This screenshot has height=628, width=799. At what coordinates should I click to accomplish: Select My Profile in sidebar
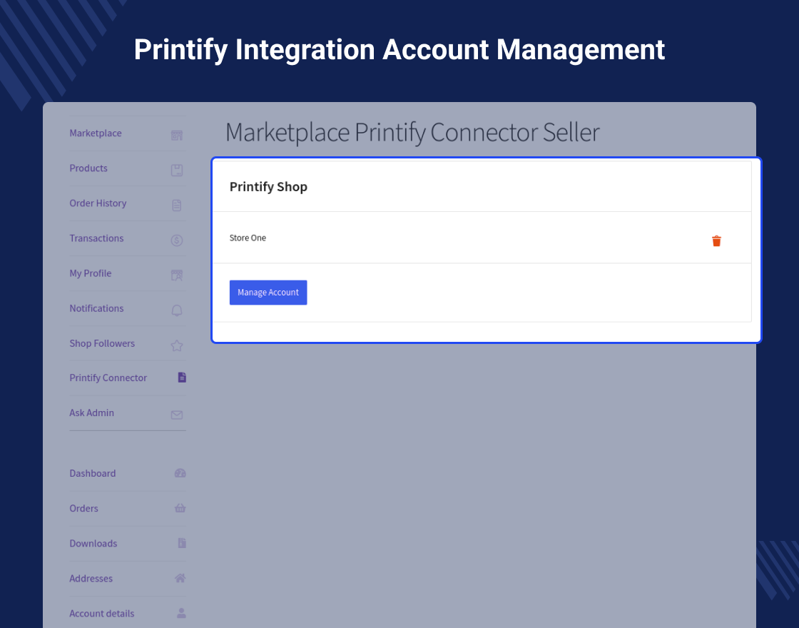(91, 273)
